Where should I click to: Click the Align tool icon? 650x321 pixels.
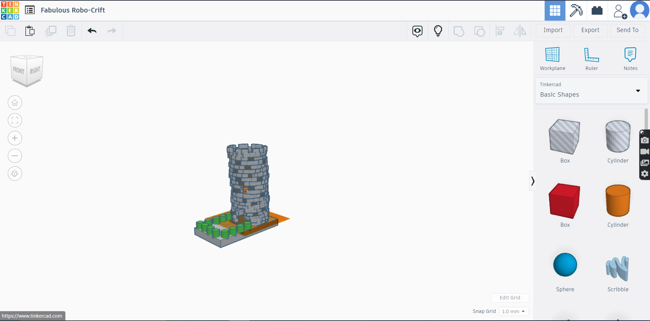coord(500,31)
